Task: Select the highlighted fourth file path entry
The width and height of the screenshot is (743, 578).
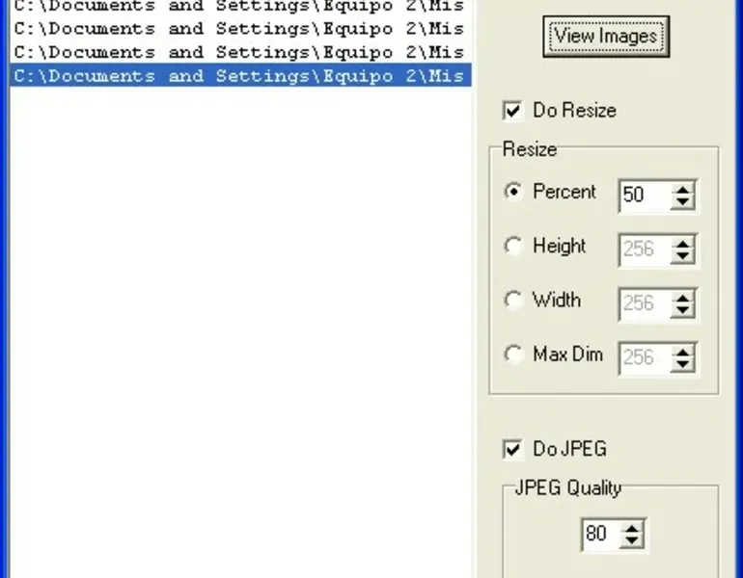Action: tap(239, 76)
